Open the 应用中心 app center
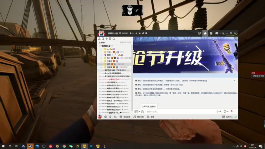Viewport: 265px width, 149px height. (228, 117)
